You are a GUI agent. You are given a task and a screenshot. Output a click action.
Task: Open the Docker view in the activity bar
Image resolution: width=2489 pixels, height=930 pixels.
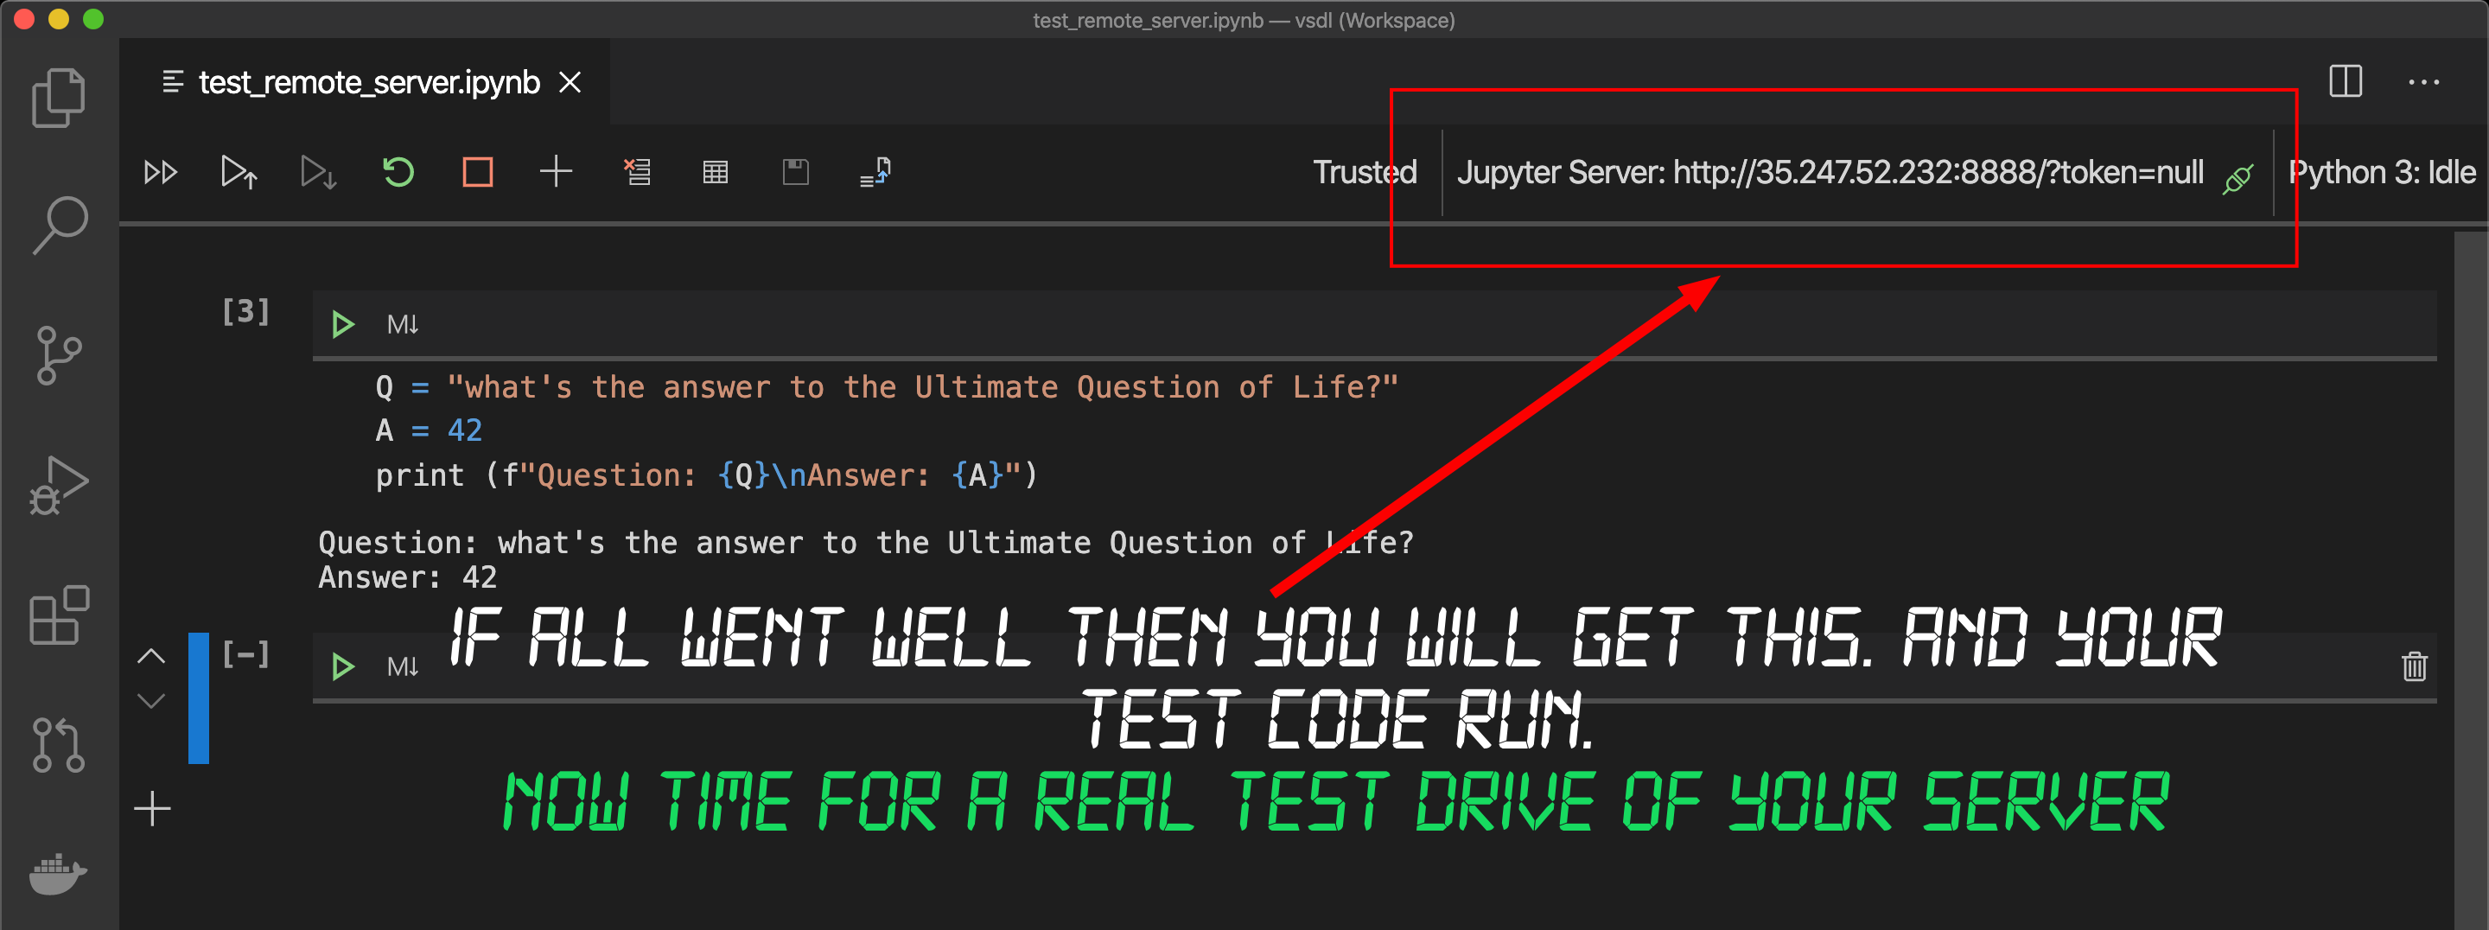[x=59, y=874]
